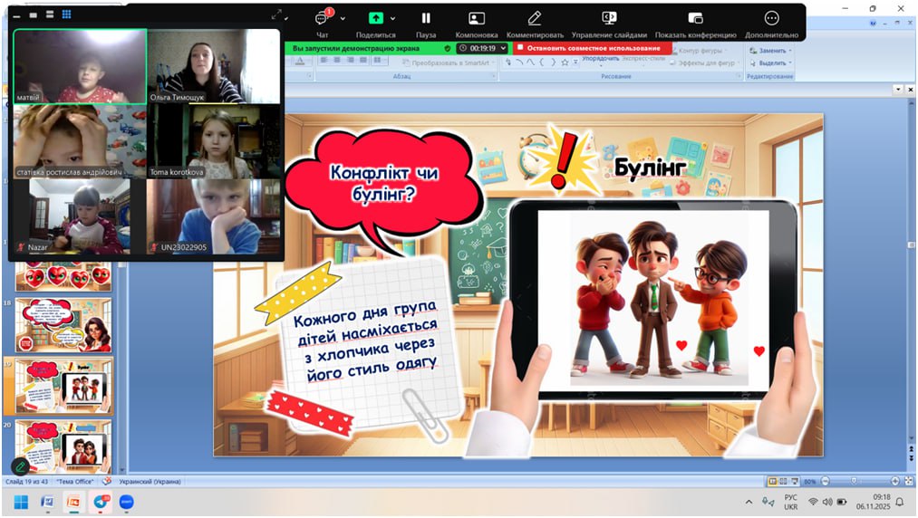Open the More (Дополнительно) menu
918x518 pixels.
(x=771, y=20)
